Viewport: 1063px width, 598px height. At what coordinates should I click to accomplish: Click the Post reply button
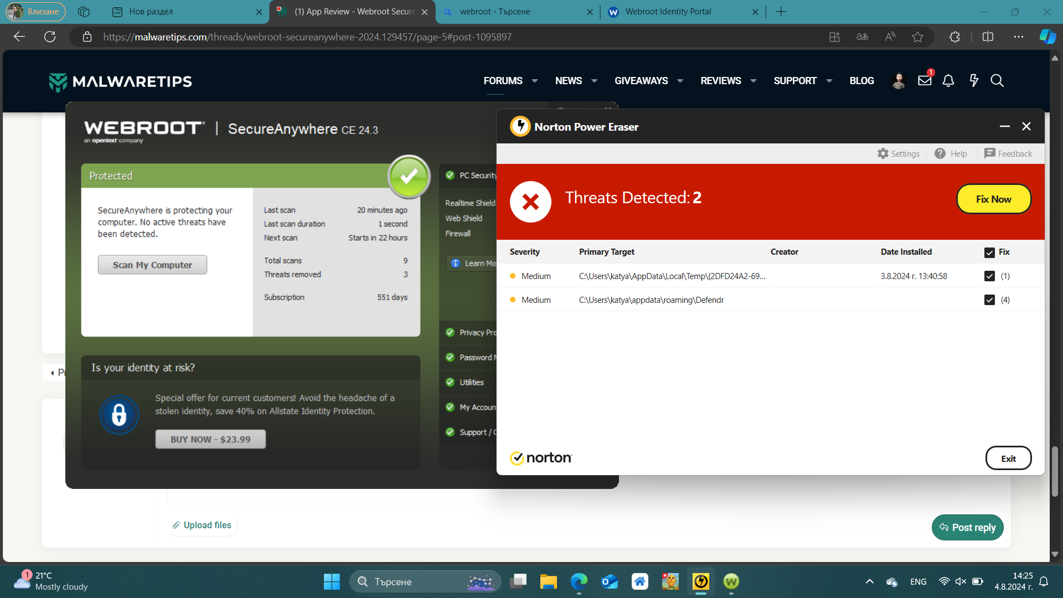tap(967, 527)
